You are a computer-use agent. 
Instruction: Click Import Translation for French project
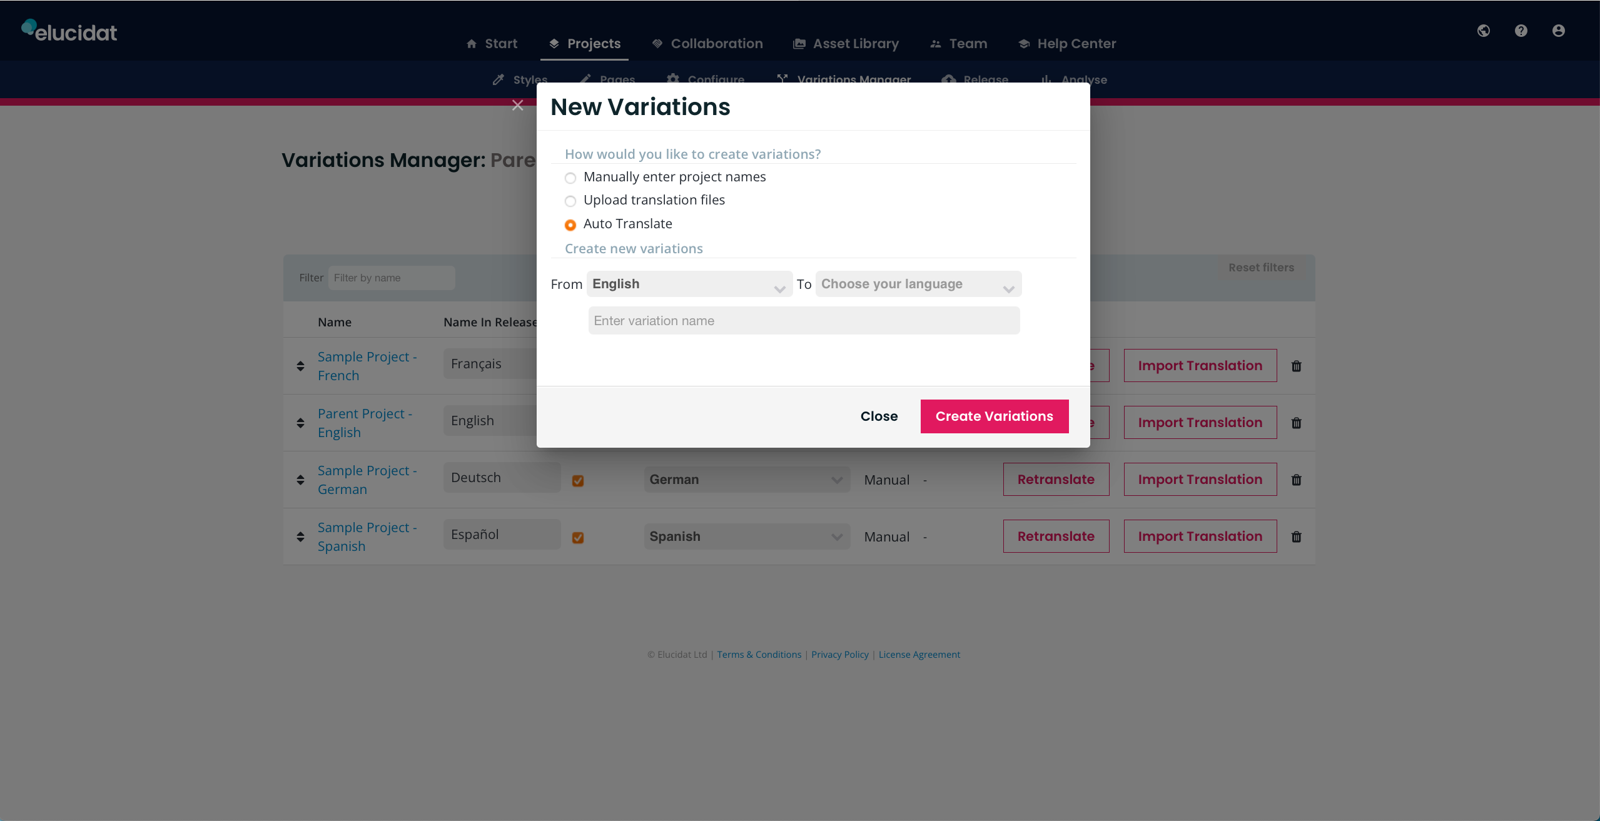point(1200,366)
